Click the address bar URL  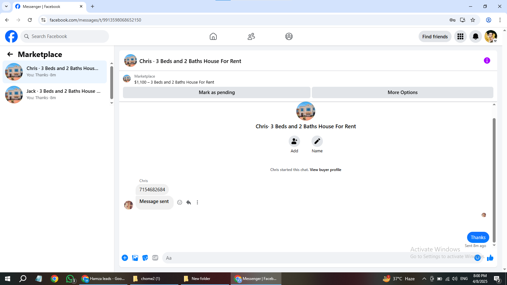(x=95, y=20)
